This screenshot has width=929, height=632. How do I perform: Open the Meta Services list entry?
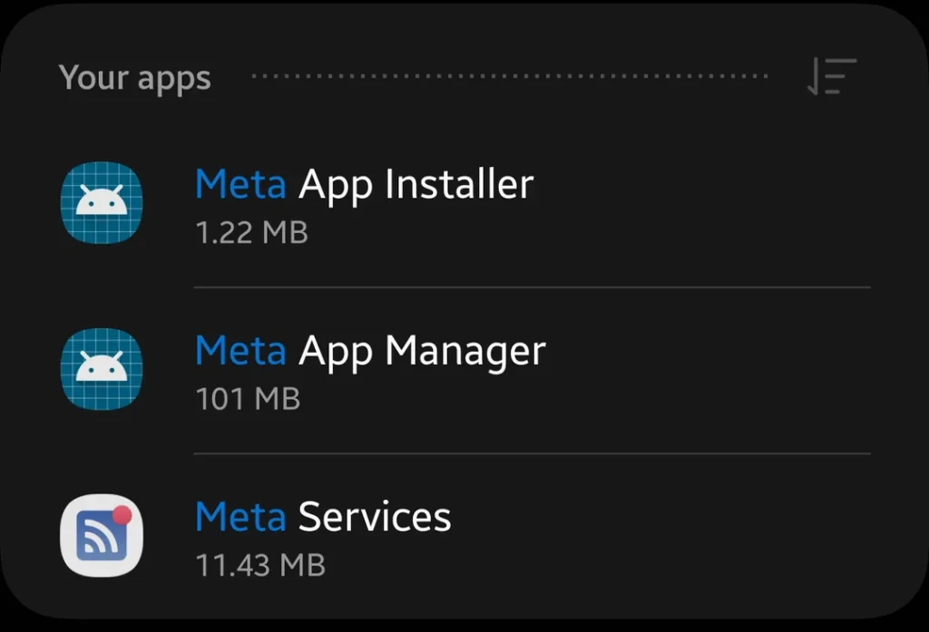point(454,535)
